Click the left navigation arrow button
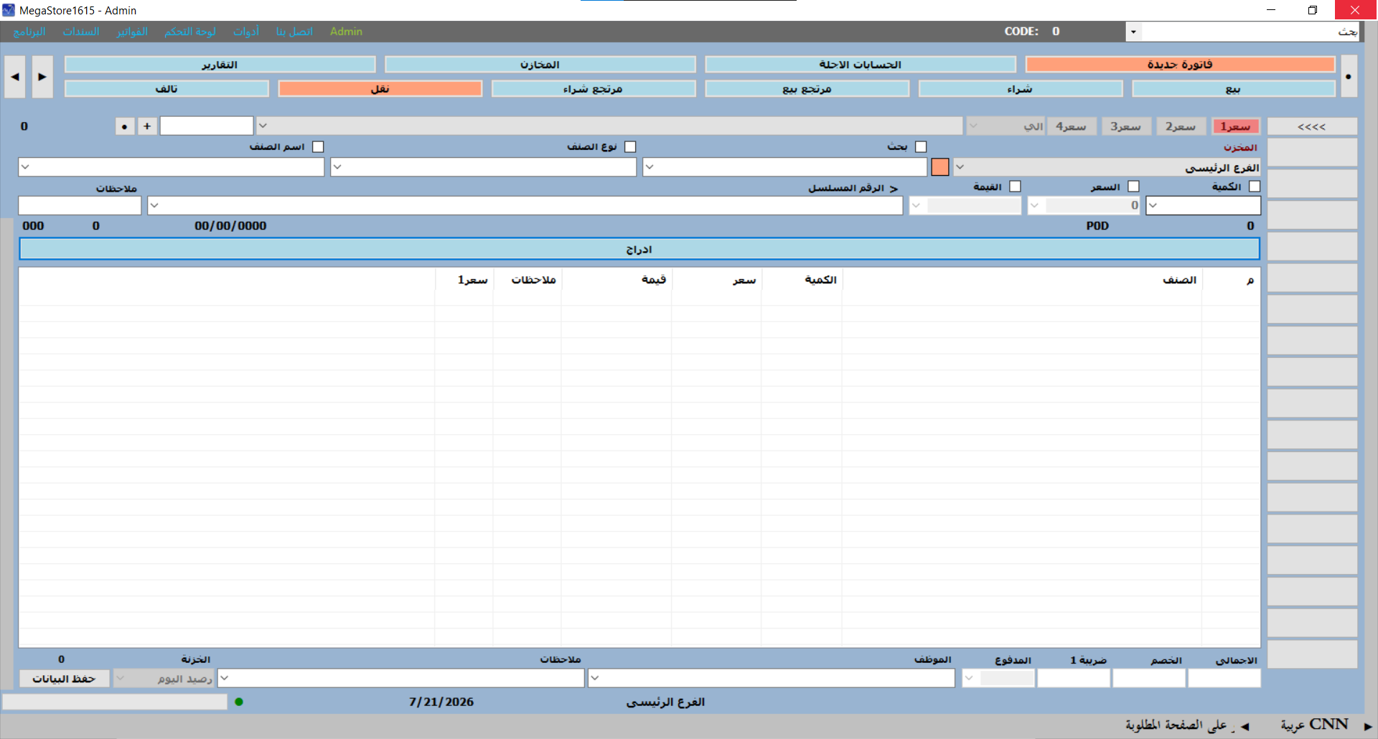Viewport: 1378px width, 739px height. [15, 77]
